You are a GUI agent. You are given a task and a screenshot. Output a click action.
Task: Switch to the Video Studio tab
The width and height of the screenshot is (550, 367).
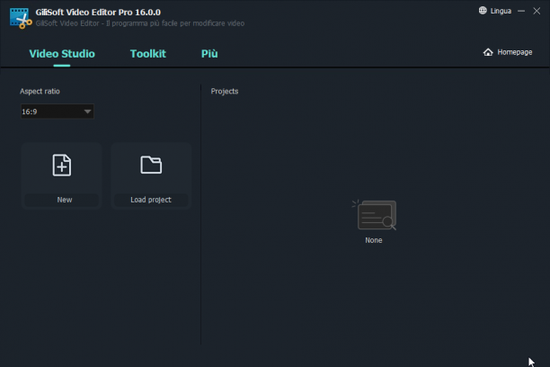[62, 54]
